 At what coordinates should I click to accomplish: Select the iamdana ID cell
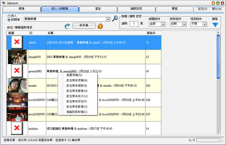click(x=37, y=128)
